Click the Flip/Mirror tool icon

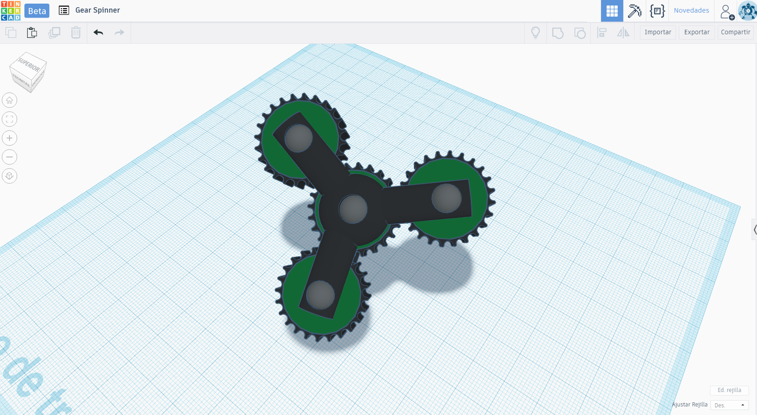(624, 32)
